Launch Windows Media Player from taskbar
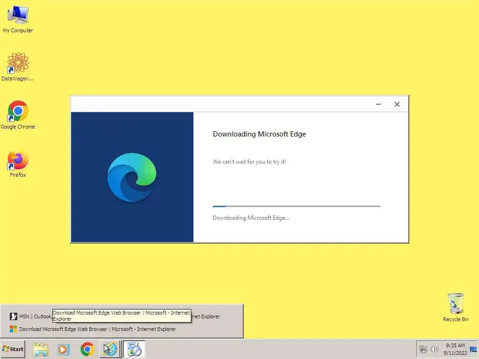Viewport: 479px width, 359px height. [64, 349]
